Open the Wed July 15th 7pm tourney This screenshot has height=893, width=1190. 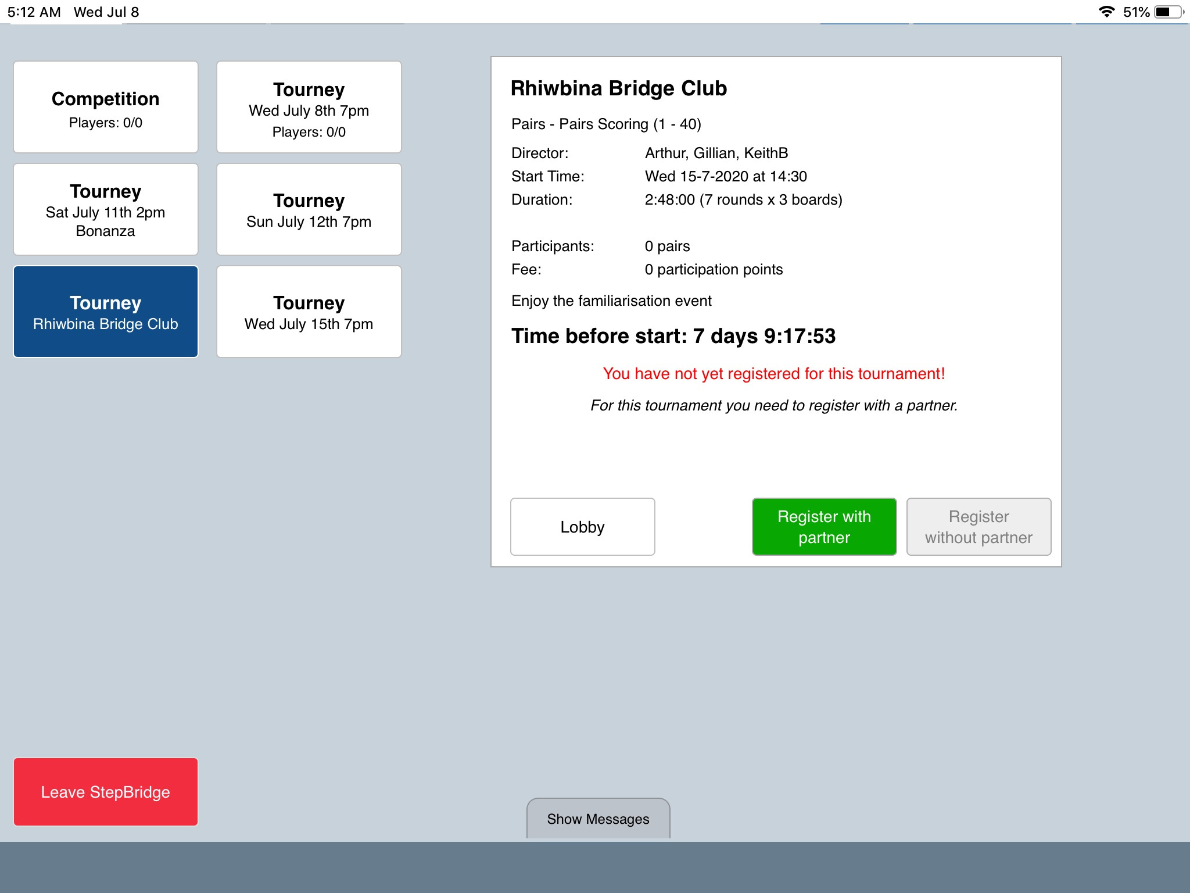[x=309, y=312]
